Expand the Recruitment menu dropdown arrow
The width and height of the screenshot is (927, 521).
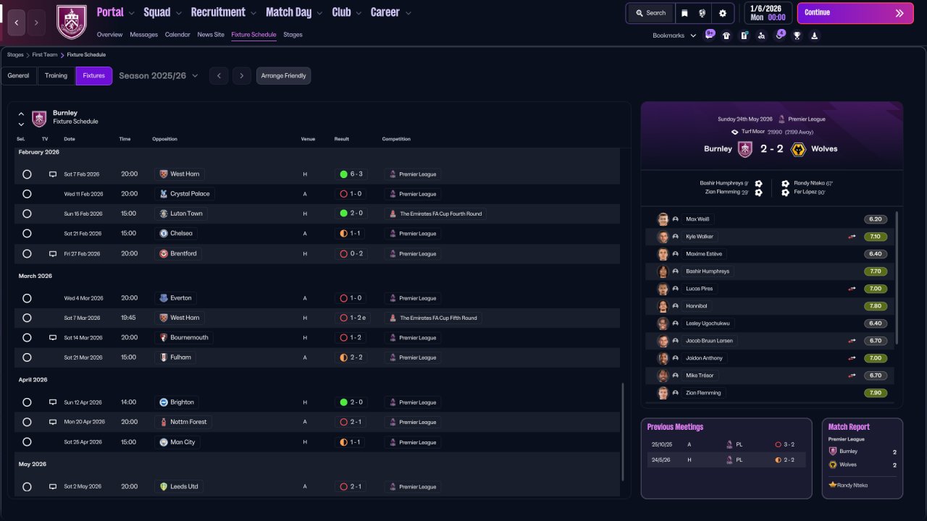pyautogui.click(x=253, y=13)
